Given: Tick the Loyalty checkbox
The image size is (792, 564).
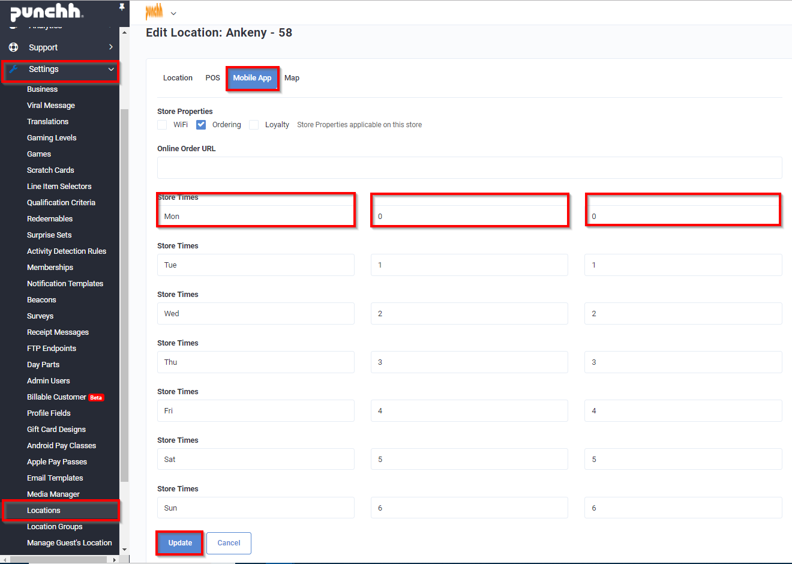Looking at the screenshot, I should click(254, 125).
